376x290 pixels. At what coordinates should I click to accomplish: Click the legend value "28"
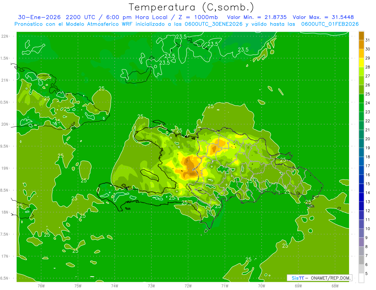click(368, 67)
